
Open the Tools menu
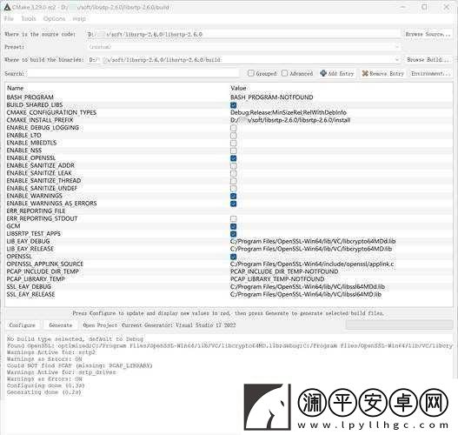click(x=29, y=19)
